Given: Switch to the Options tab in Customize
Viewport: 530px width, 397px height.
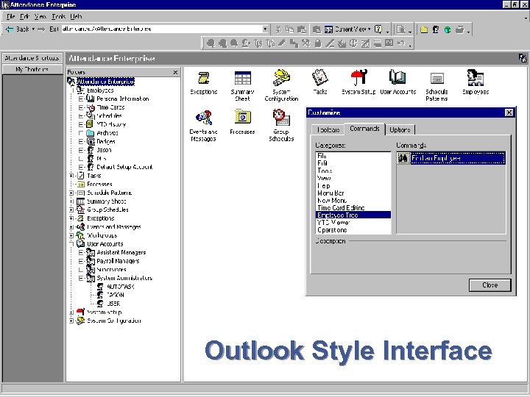Looking at the screenshot, I should [x=400, y=130].
